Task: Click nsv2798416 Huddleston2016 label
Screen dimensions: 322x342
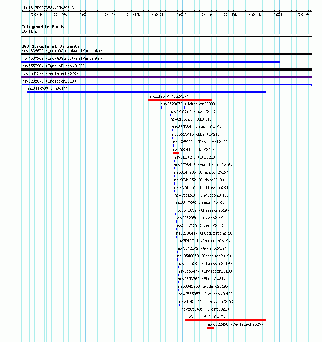Action: point(203,165)
